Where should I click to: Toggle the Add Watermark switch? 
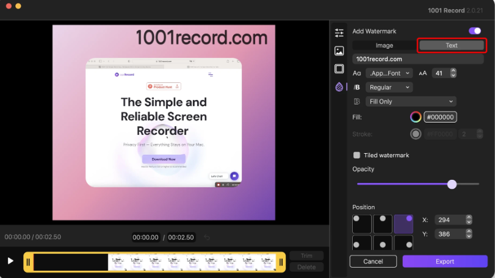pos(474,31)
